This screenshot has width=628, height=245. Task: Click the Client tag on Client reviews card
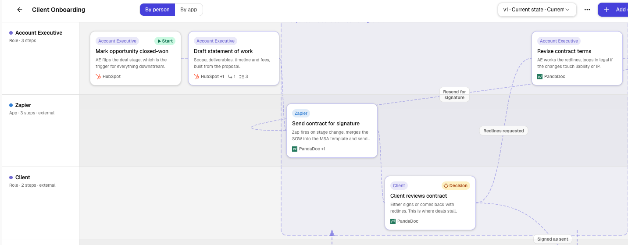click(x=399, y=185)
